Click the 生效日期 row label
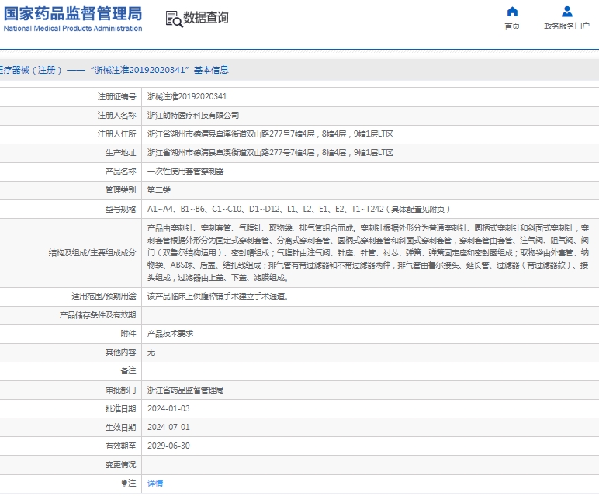Image resolution: width=599 pixels, height=496 pixels. point(121,427)
